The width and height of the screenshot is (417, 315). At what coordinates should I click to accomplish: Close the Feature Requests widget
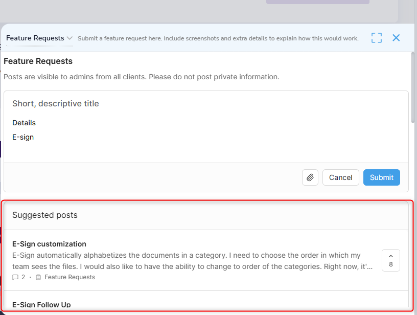click(x=396, y=38)
